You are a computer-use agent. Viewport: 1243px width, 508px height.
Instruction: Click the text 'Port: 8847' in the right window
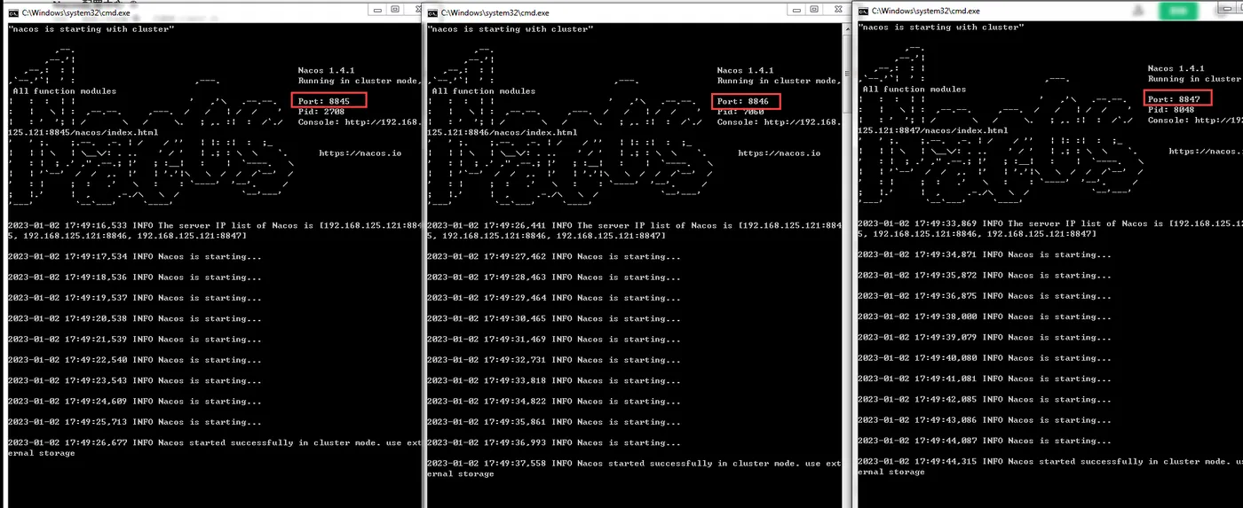[1174, 98]
